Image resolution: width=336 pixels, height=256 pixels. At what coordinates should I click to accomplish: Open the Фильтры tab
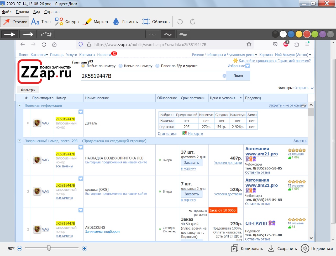(x=28, y=90)
